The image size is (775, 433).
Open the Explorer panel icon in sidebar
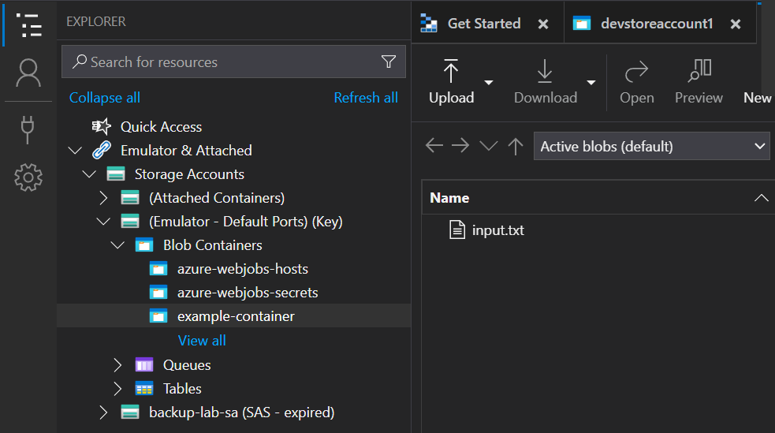[x=28, y=25]
